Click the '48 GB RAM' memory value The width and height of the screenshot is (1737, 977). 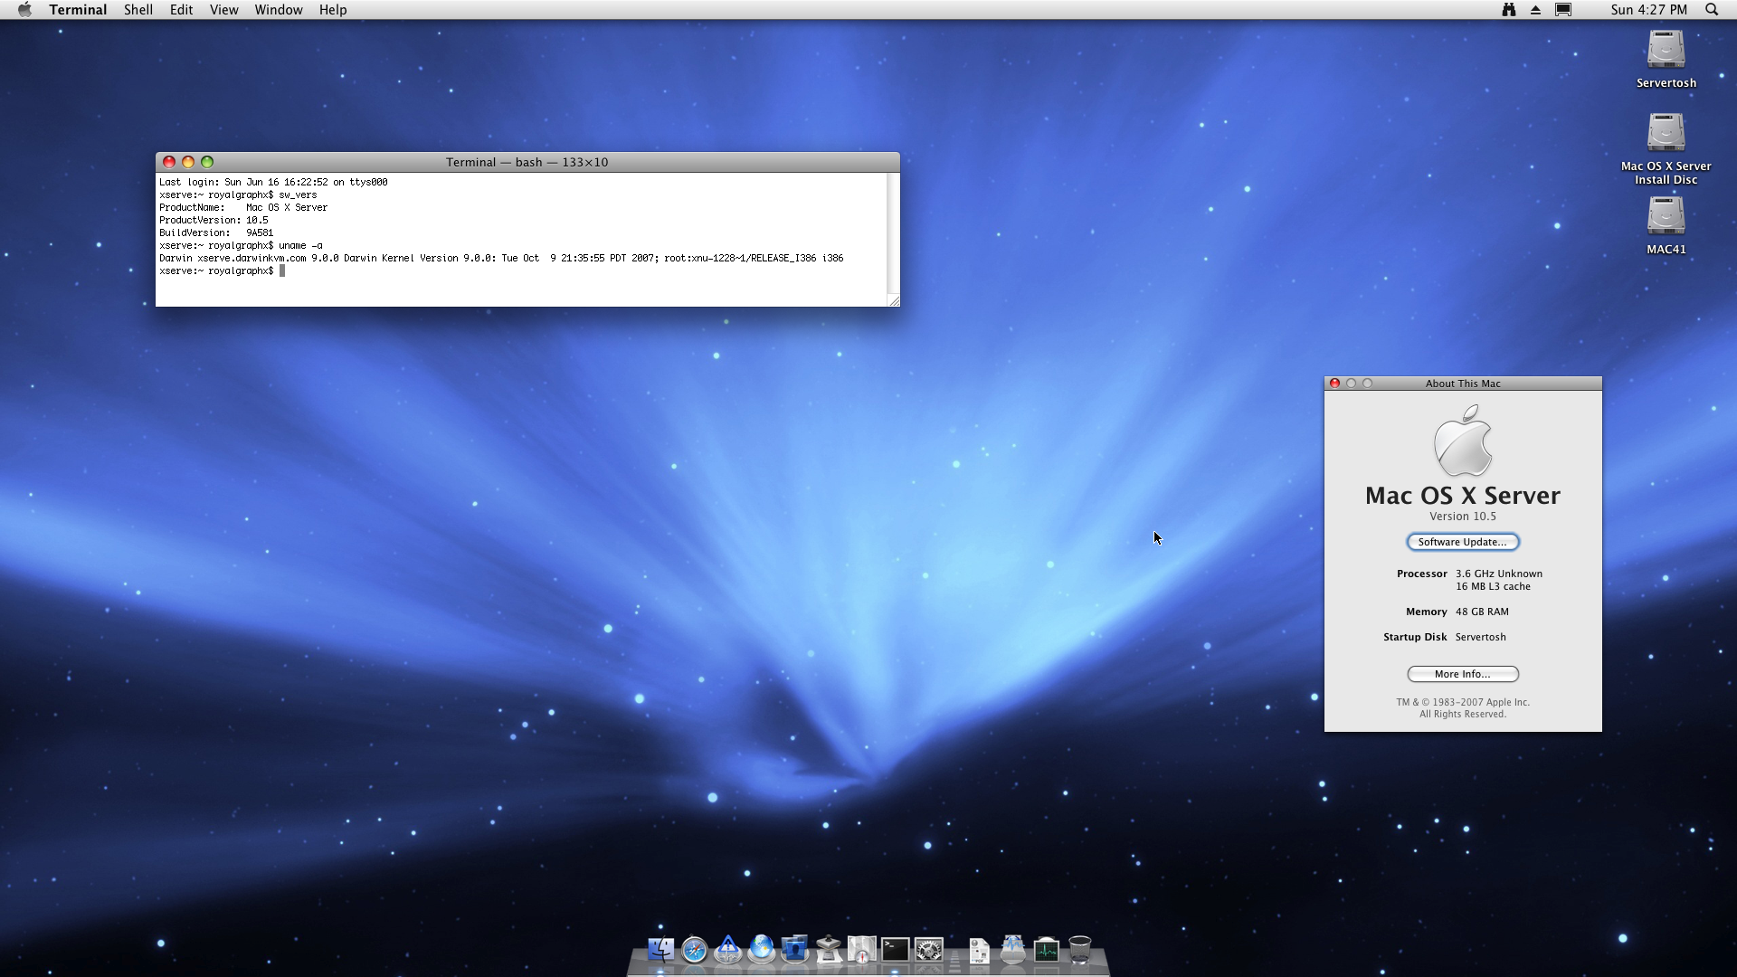pyautogui.click(x=1482, y=612)
